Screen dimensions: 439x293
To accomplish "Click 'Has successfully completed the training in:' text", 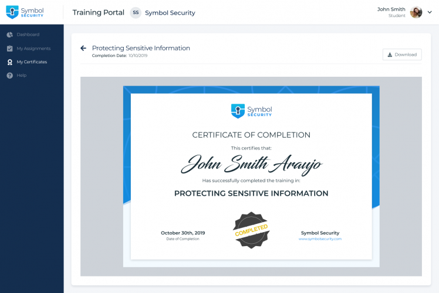I will pyautogui.click(x=251, y=180).
